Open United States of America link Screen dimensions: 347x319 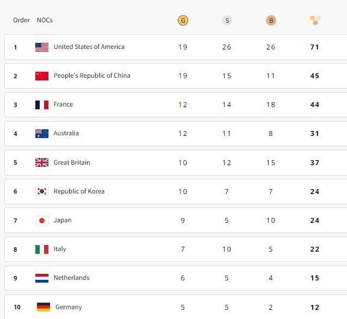click(89, 47)
